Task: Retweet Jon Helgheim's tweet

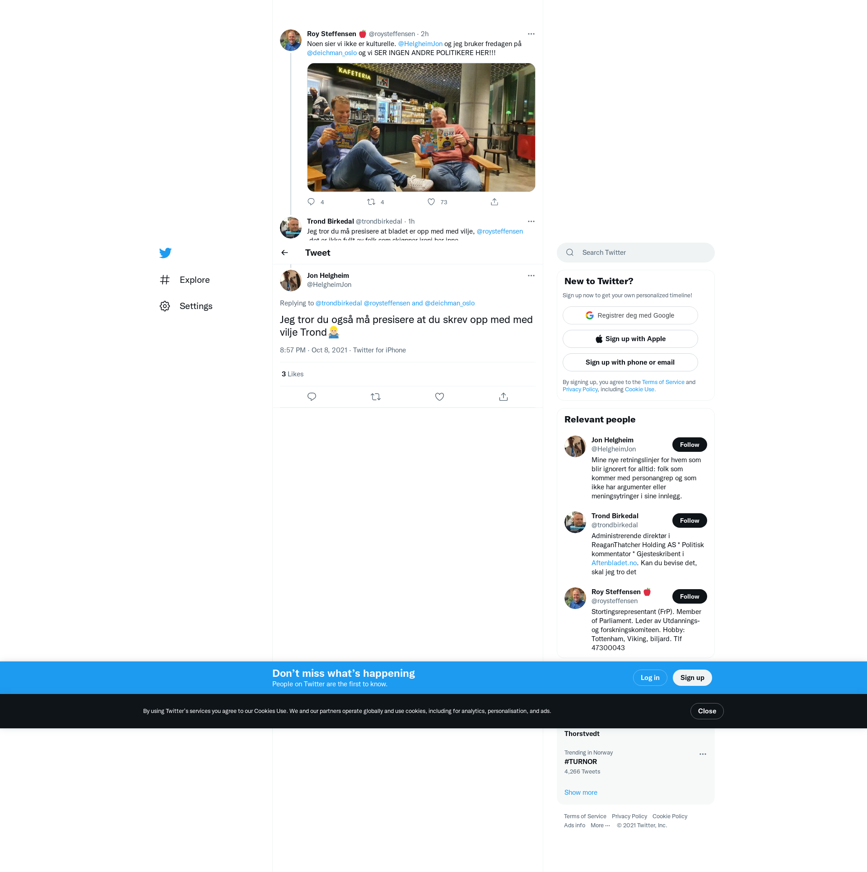Action: point(376,397)
